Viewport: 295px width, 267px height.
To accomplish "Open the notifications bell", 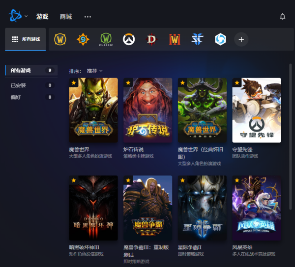I will click(x=282, y=17).
